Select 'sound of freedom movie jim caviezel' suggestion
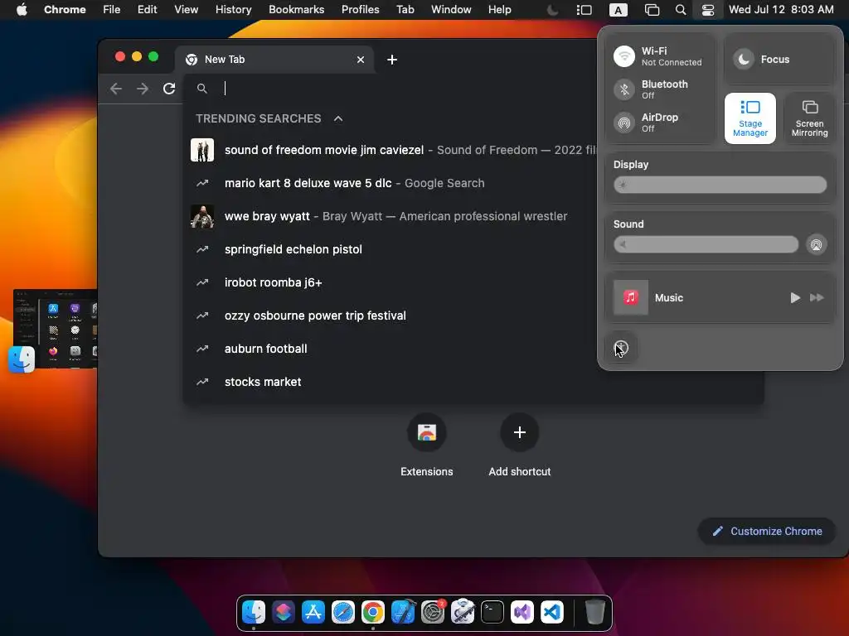Image resolution: width=849 pixels, height=636 pixels. [x=390, y=150]
